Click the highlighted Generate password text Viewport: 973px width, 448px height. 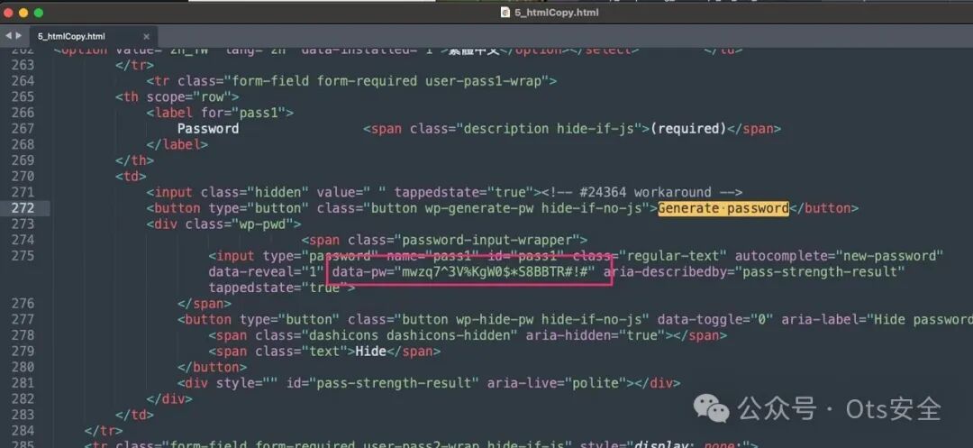(x=723, y=208)
